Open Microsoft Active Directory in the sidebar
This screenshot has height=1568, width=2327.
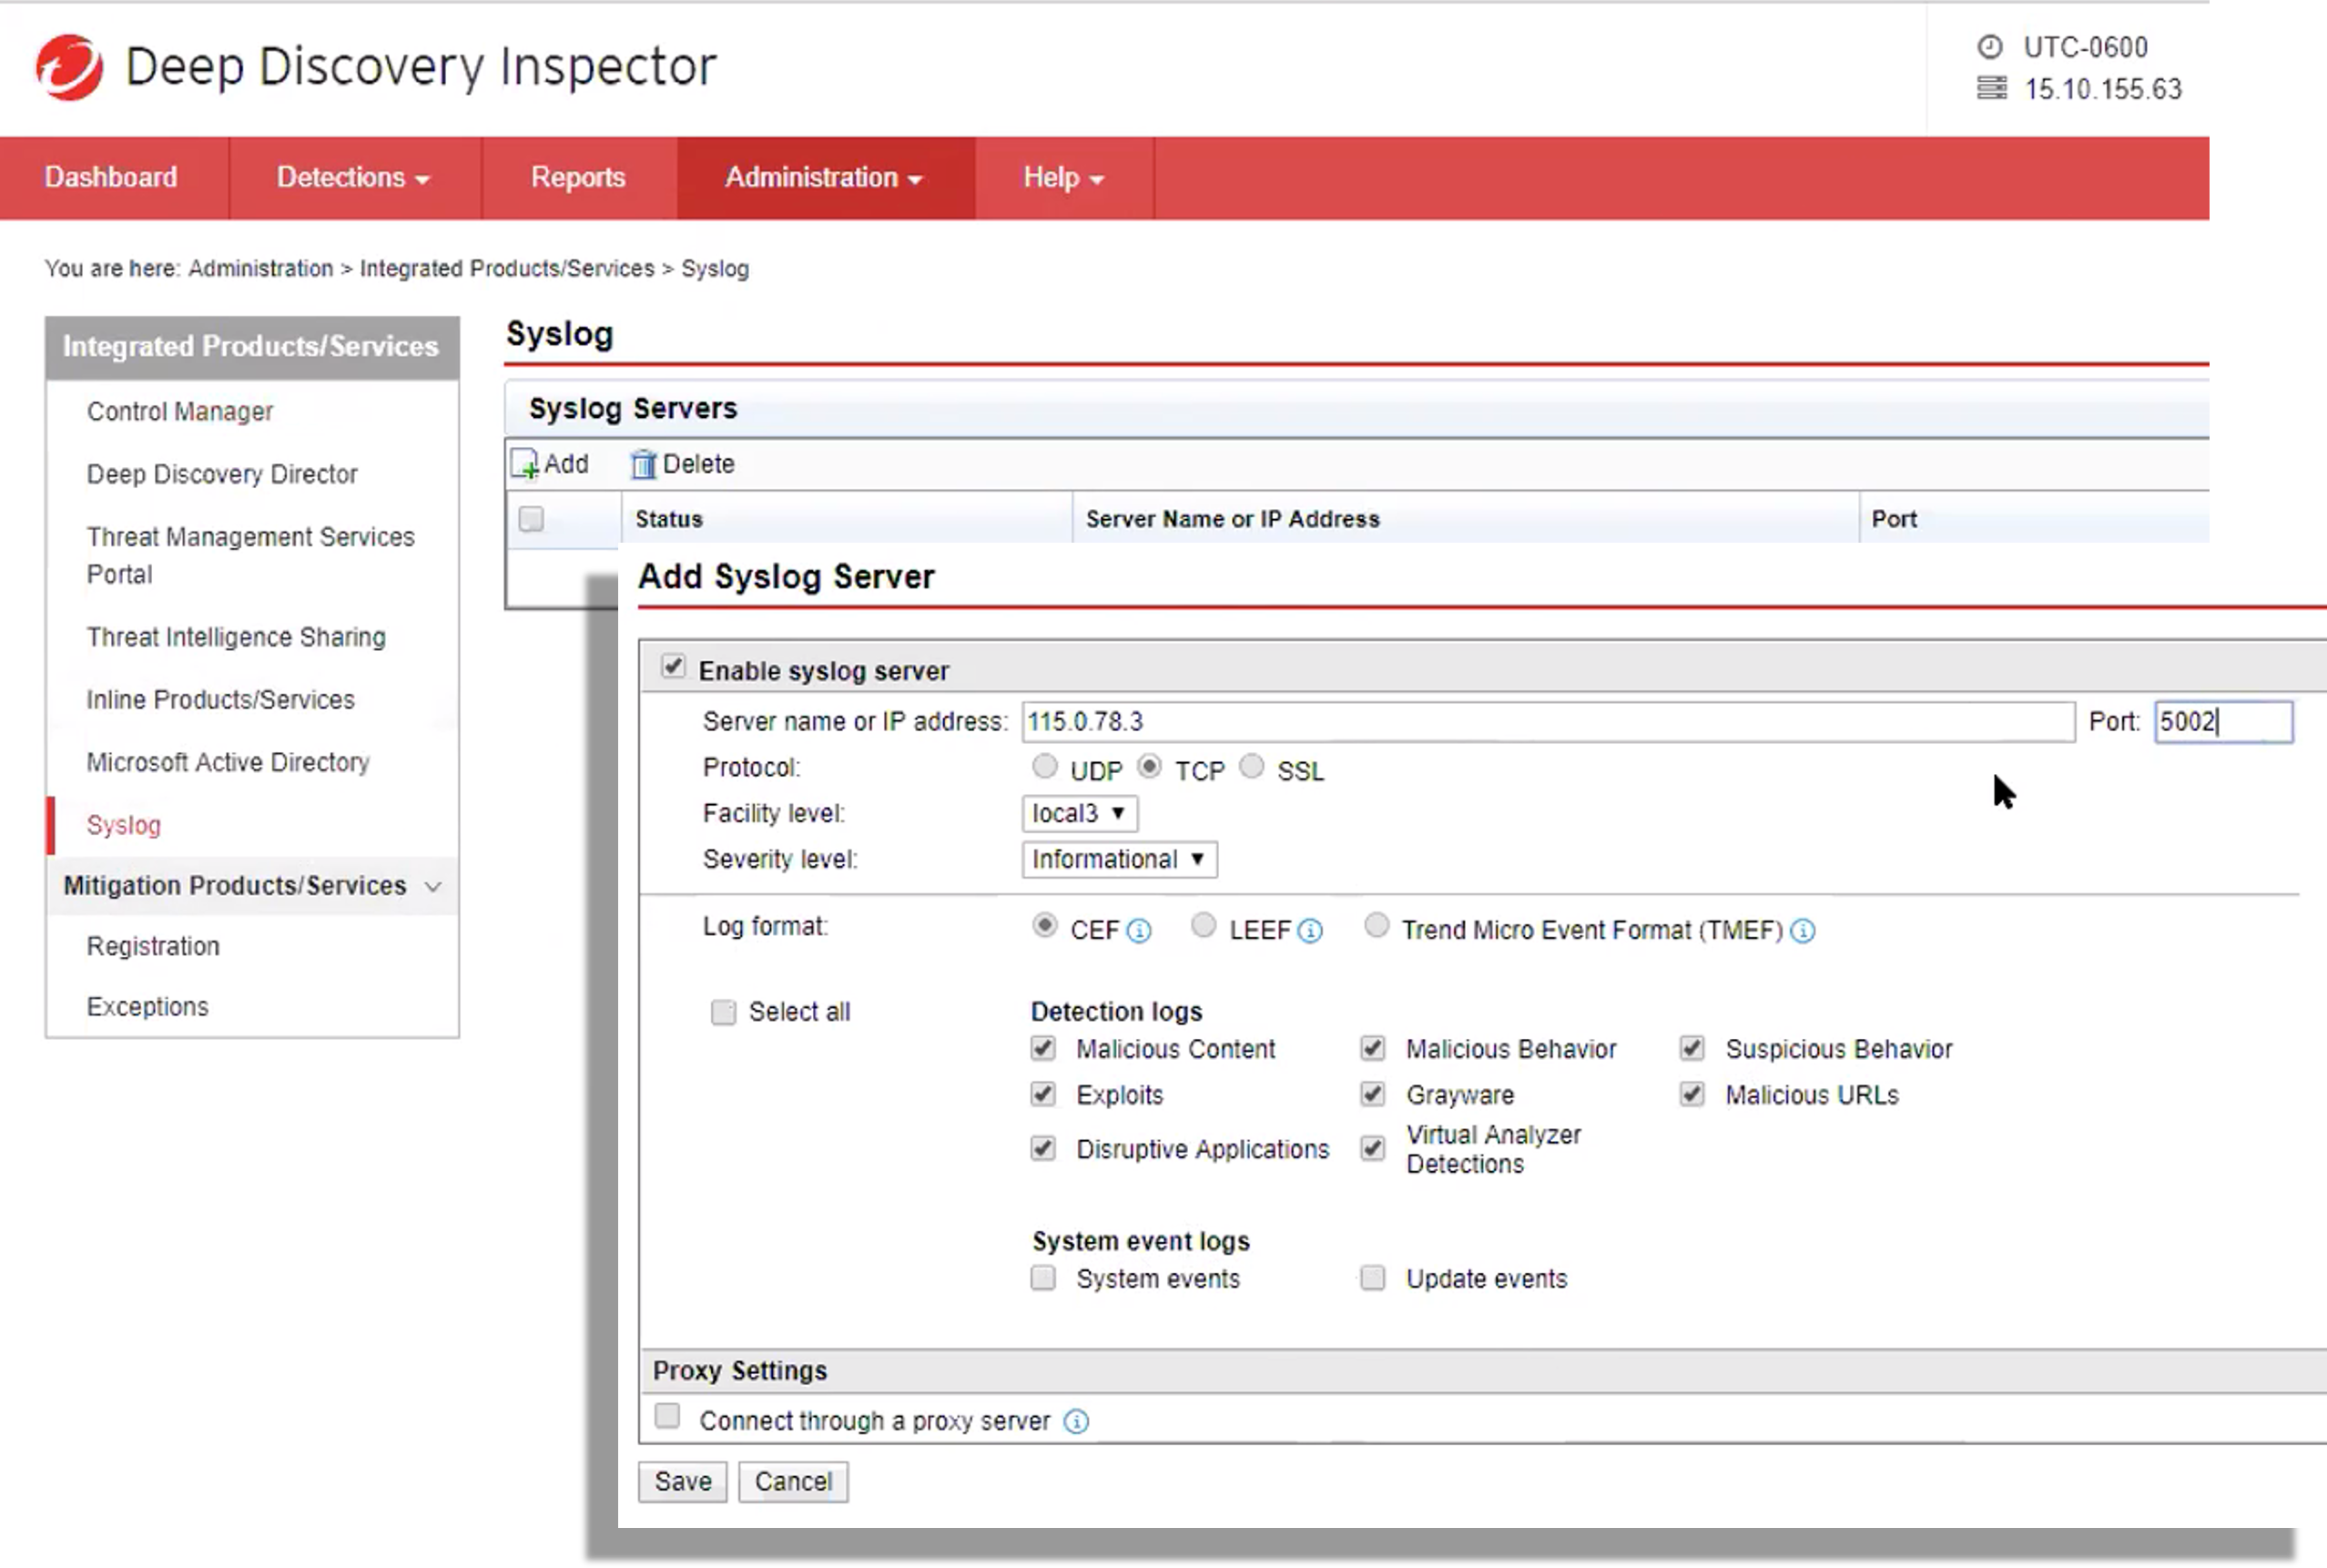(228, 763)
